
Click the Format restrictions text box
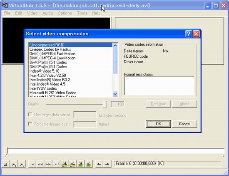click(x=159, y=86)
